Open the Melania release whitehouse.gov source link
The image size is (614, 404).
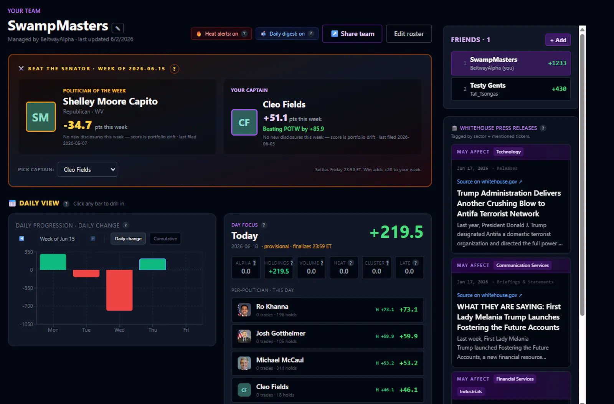click(x=489, y=295)
